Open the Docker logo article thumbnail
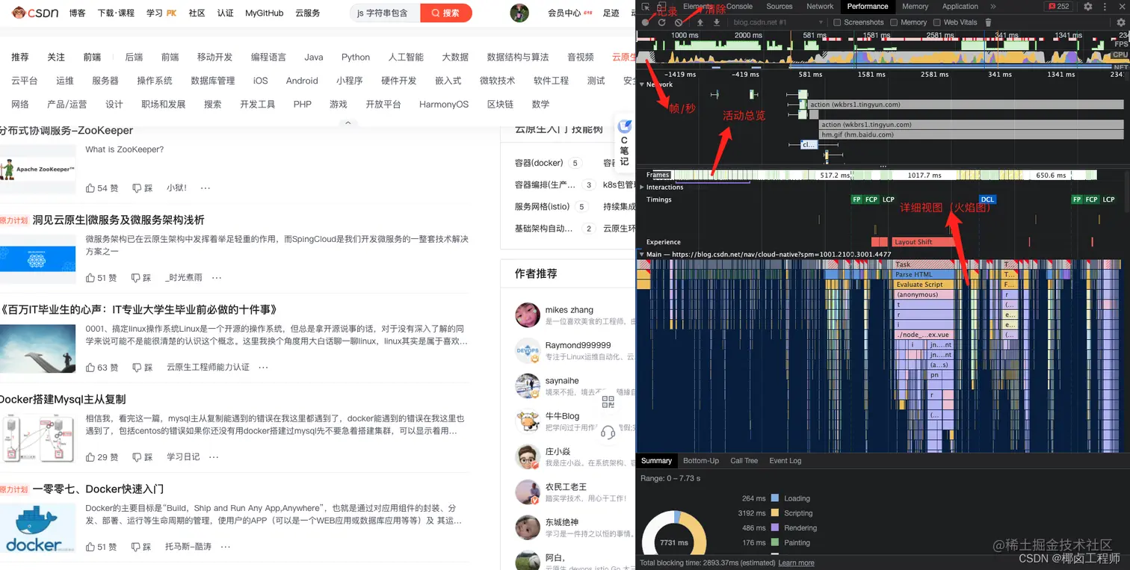 coord(38,530)
